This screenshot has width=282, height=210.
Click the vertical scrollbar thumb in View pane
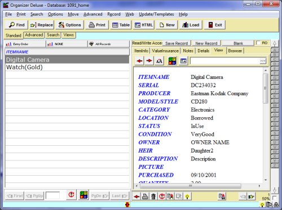(266, 88)
